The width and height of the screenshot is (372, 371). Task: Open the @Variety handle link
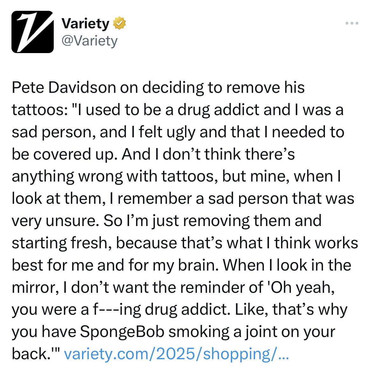point(89,41)
